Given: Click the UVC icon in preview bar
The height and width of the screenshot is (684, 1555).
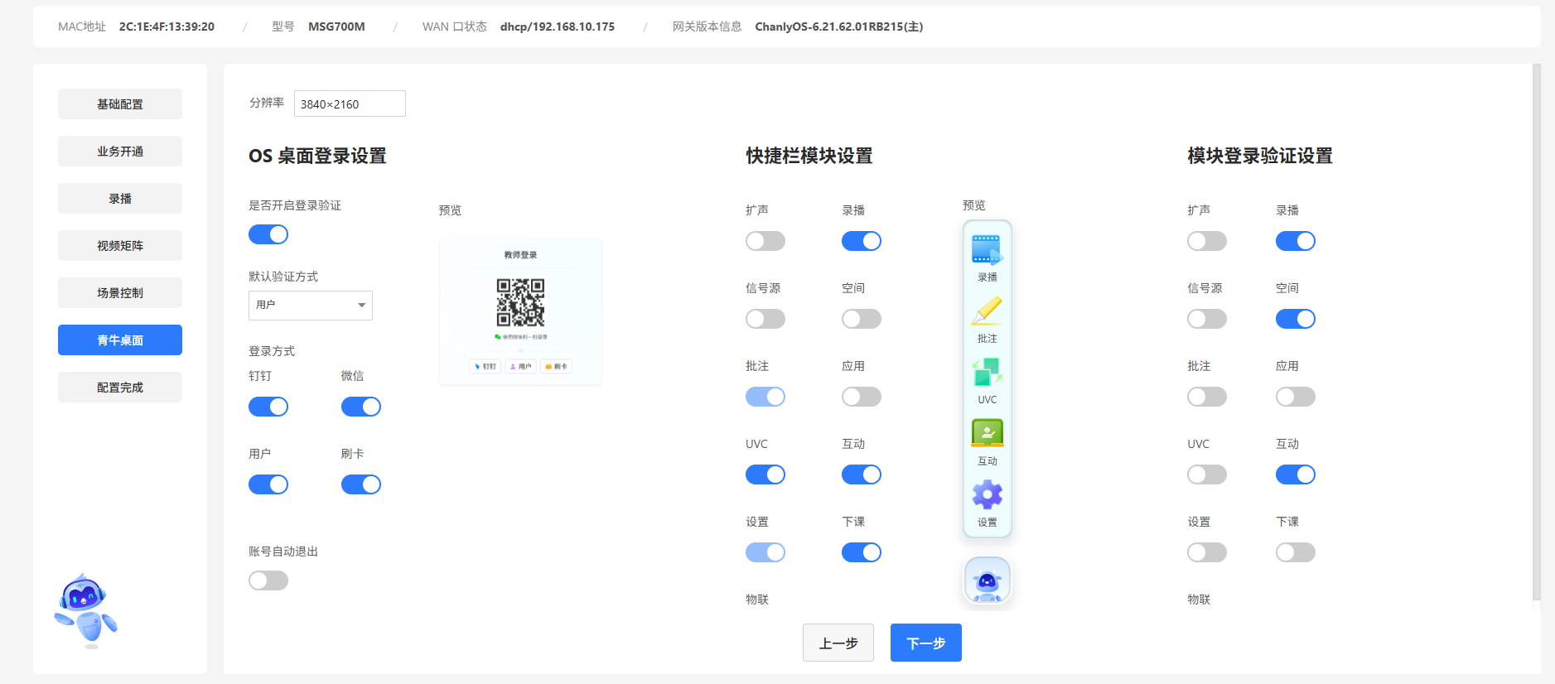Looking at the screenshot, I should [x=987, y=373].
